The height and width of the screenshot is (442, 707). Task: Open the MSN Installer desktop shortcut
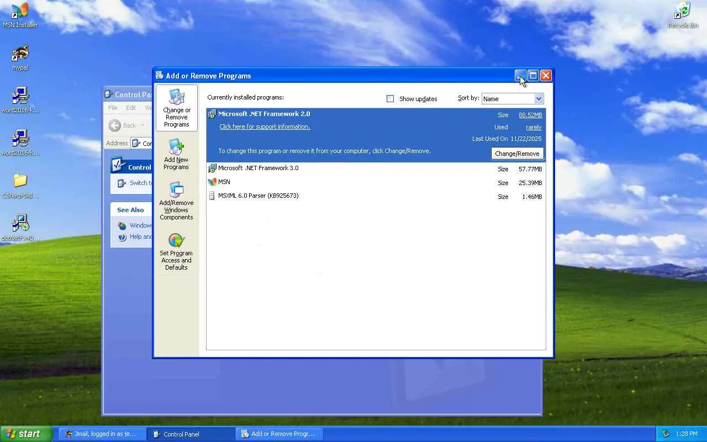pyautogui.click(x=20, y=15)
